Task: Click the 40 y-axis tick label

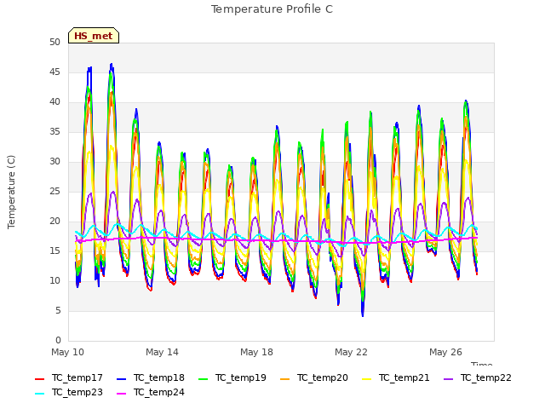Action: 54,102
